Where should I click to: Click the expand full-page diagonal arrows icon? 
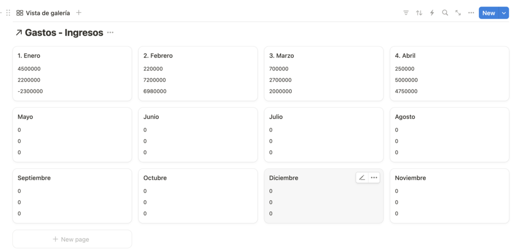click(x=458, y=13)
